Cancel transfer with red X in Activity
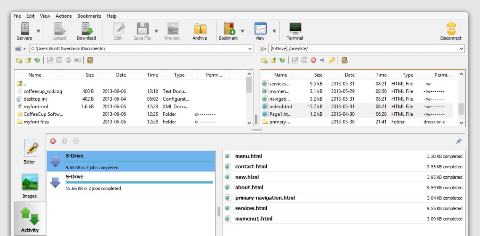 (53, 141)
